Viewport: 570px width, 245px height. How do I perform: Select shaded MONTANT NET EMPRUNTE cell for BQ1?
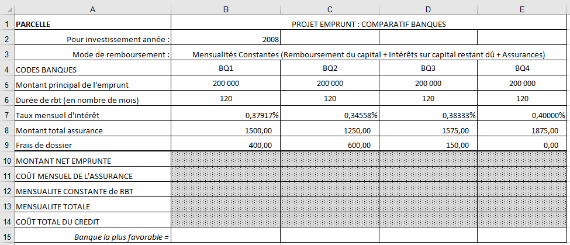coord(226,160)
